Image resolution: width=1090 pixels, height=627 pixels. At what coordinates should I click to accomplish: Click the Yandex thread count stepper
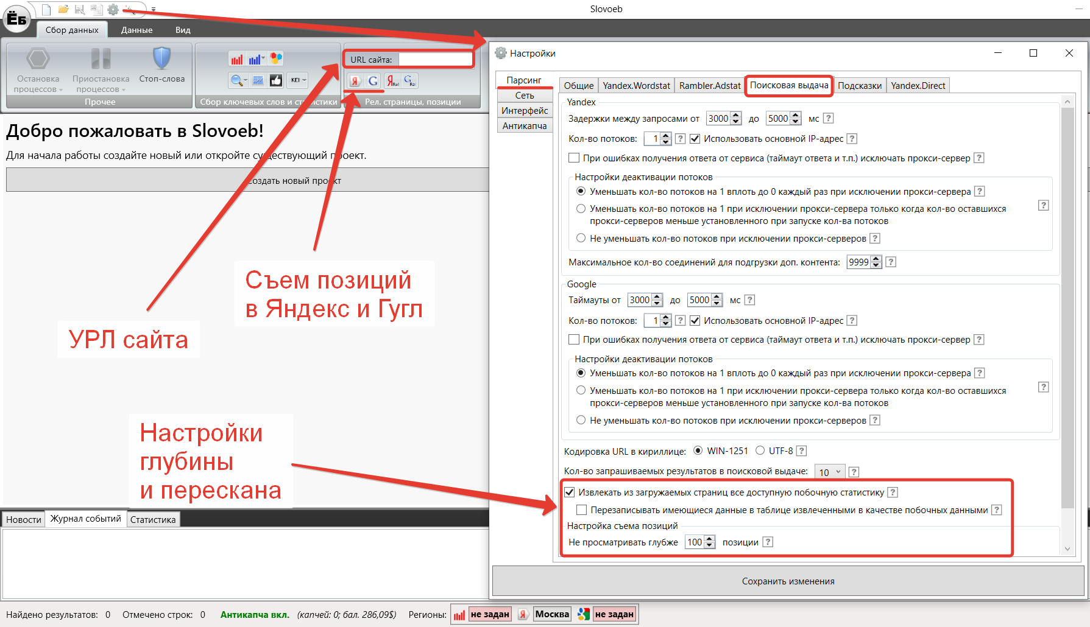(x=666, y=139)
